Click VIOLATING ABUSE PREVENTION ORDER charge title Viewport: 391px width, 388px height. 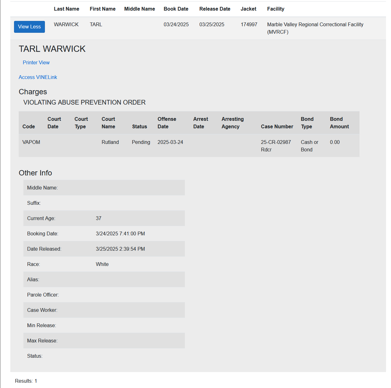click(x=84, y=102)
